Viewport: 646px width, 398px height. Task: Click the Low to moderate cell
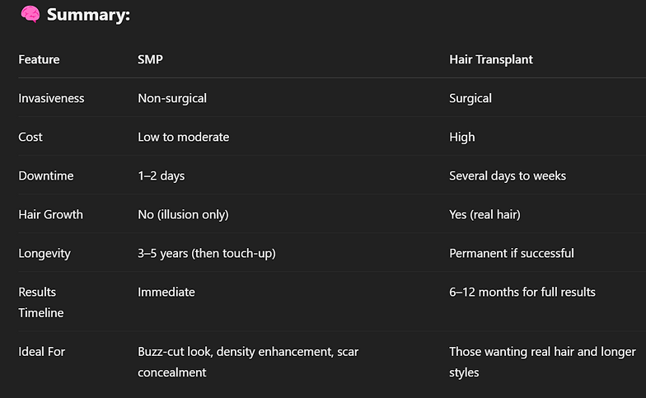click(x=183, y=137)
